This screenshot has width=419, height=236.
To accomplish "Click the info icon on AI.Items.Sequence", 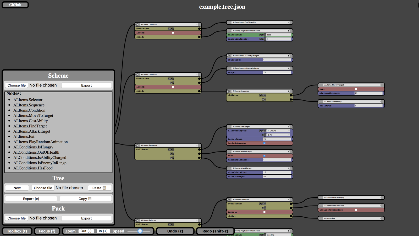I will tap(229, 91).
